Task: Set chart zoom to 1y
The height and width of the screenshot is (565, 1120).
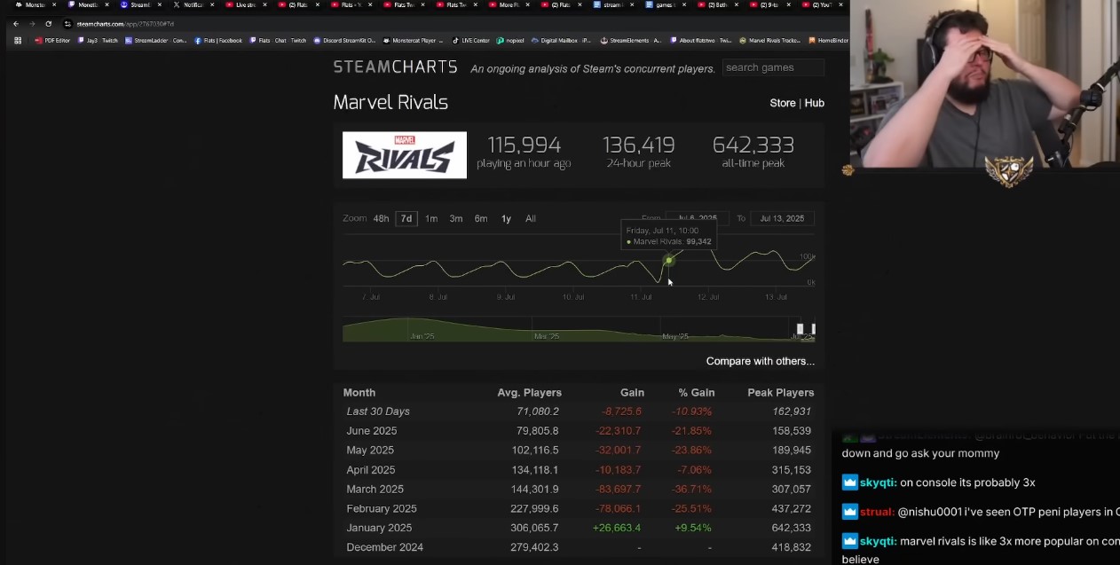Action: coord(506,218)
